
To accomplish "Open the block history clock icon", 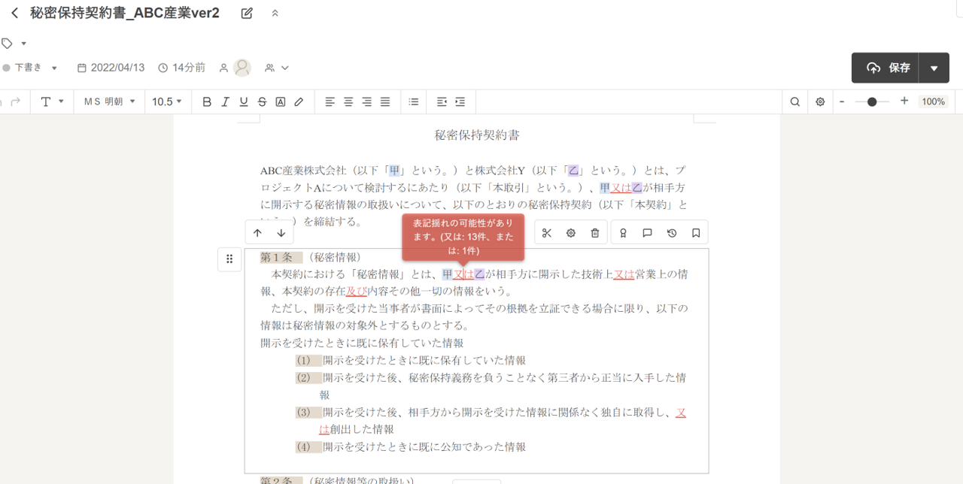I will point(672,233).
